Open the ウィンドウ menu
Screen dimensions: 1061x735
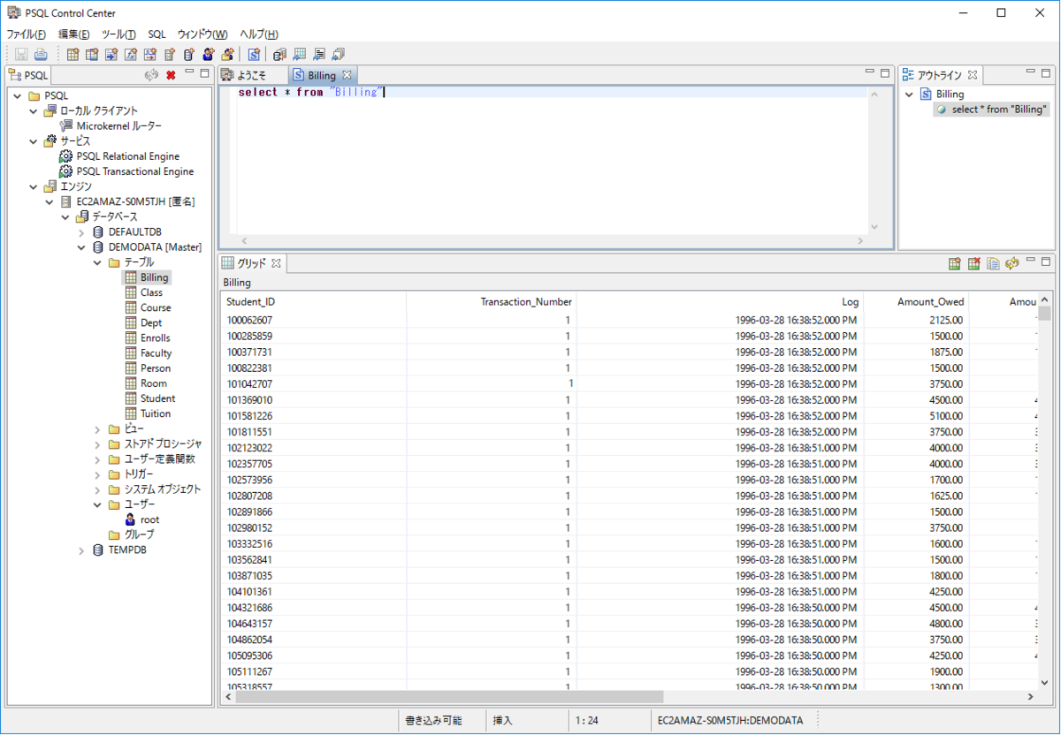point(202,34)
